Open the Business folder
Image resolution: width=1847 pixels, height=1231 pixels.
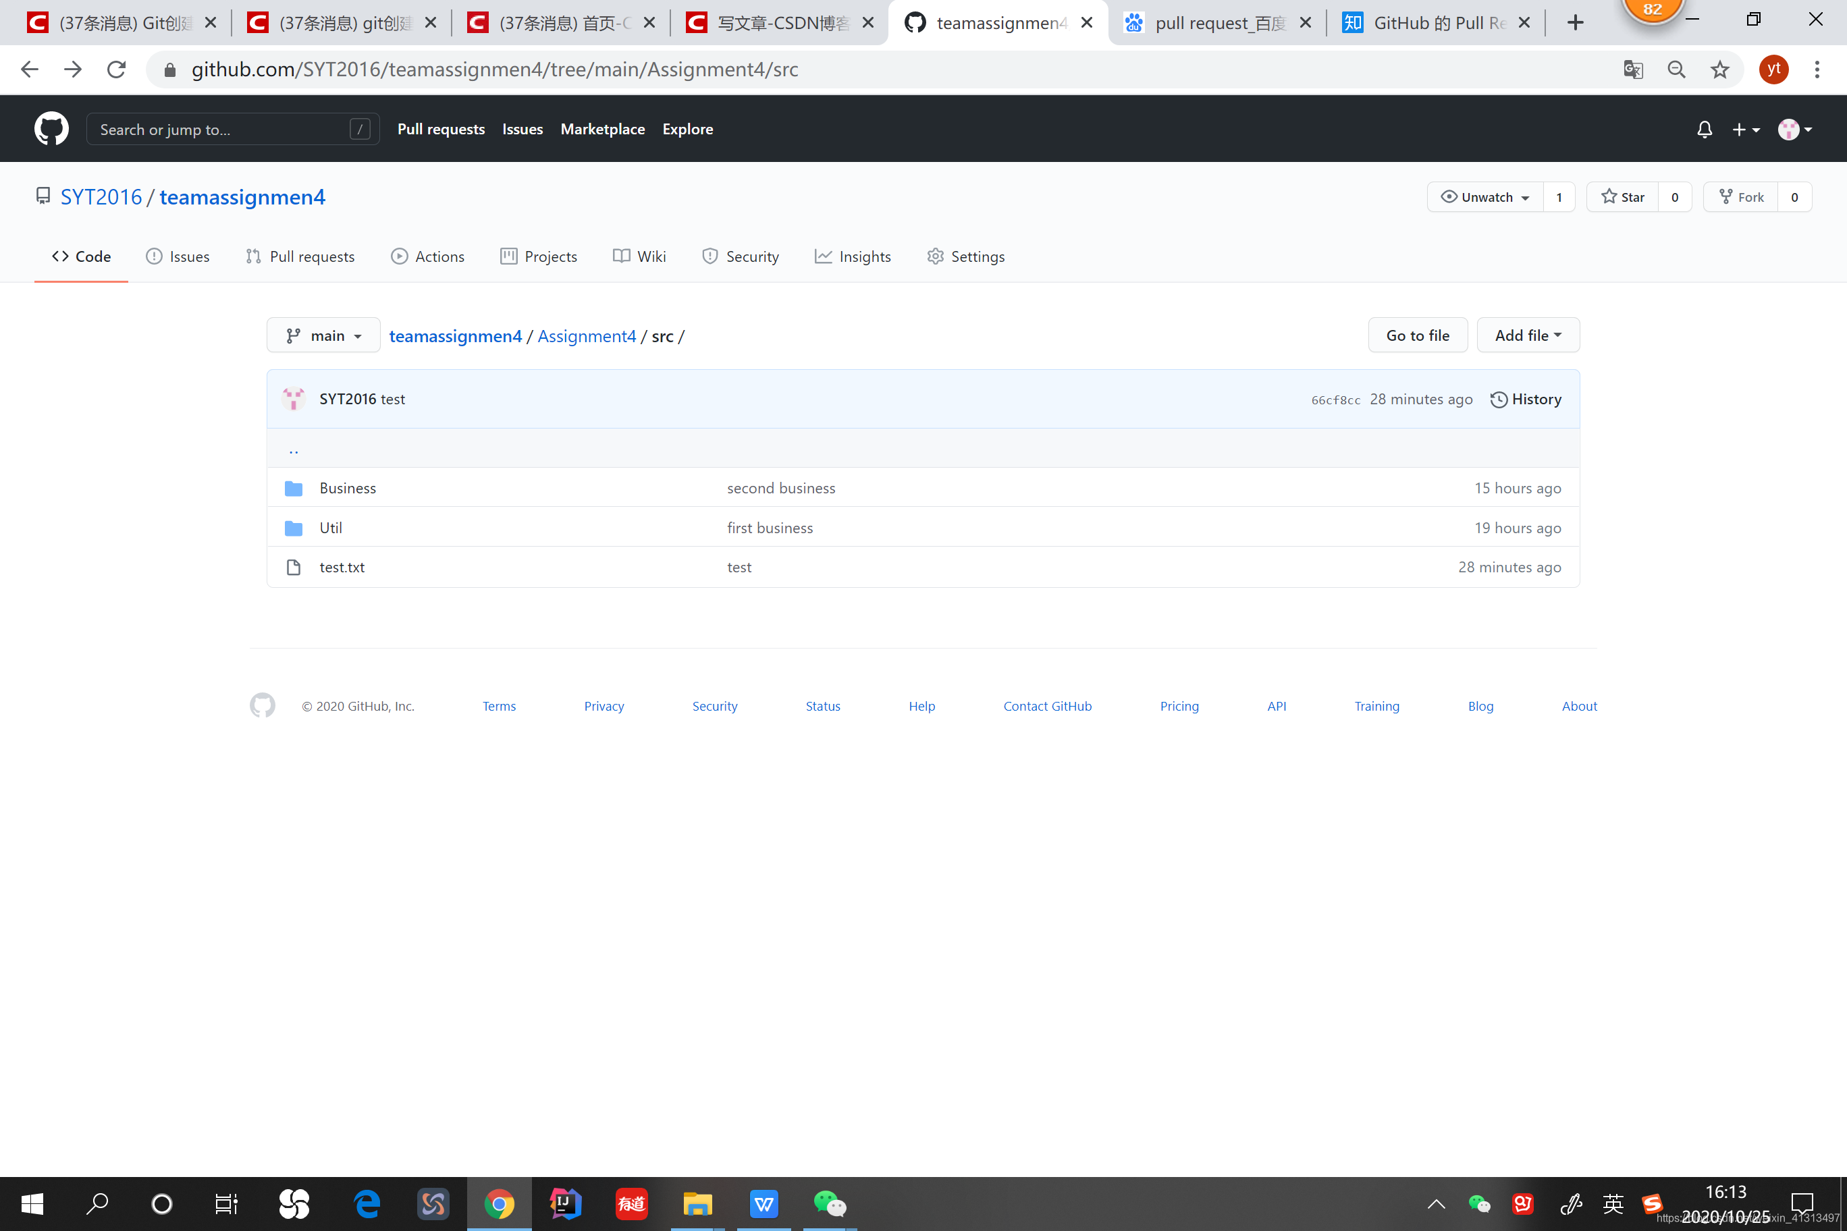[348, 487]
